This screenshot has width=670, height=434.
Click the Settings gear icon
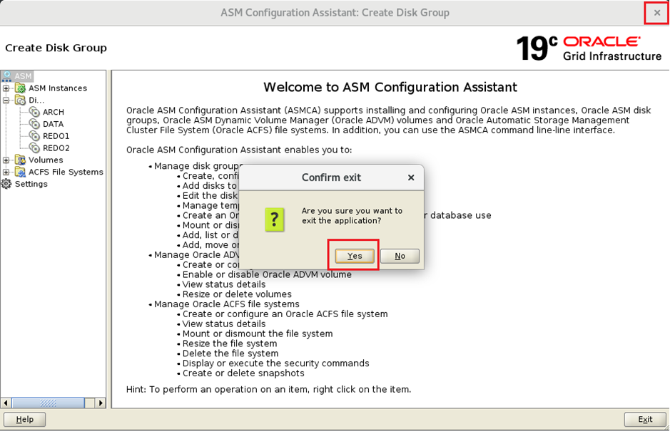[x=6, y=183]
